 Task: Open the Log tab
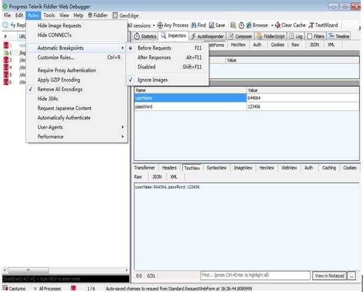(296, 36)
